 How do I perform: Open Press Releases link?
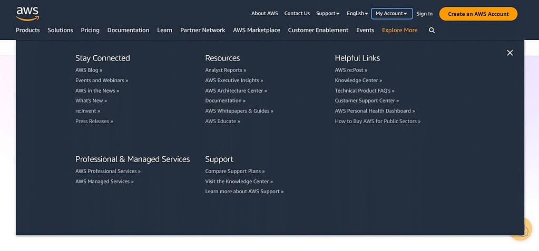pyautogui.click(x=94, y=121)
